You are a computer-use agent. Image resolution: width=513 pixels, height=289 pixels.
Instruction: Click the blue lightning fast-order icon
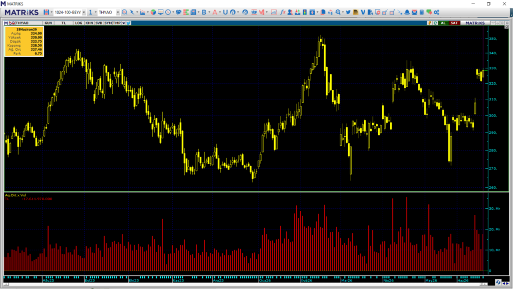[132, 12]
